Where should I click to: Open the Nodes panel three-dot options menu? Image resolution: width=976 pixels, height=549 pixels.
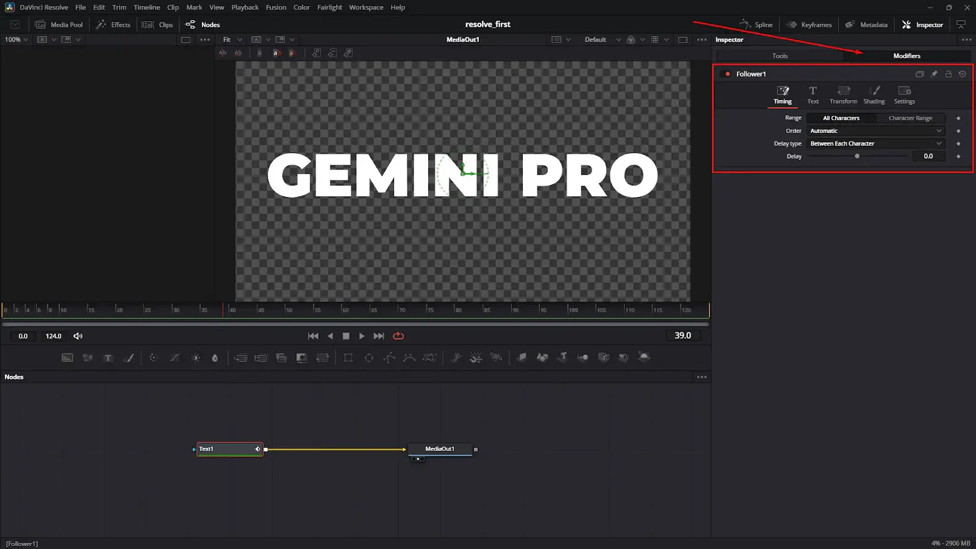pos(702,377)
